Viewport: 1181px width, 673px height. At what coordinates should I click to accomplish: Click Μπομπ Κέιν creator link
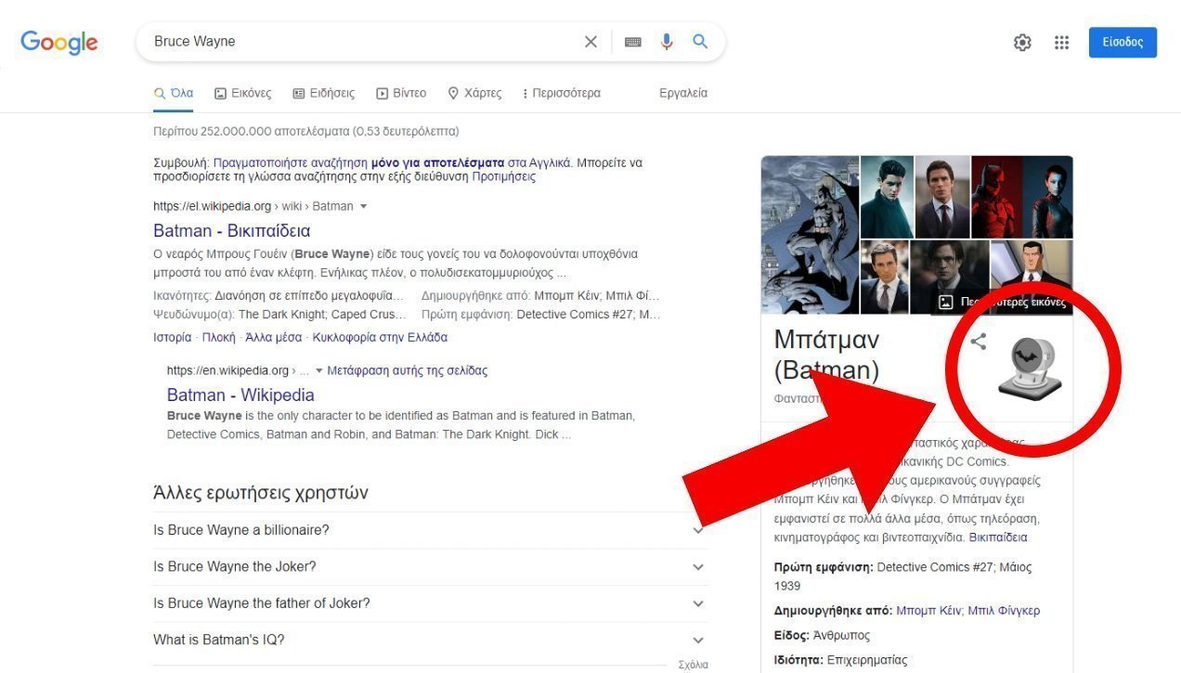(928, 611)
